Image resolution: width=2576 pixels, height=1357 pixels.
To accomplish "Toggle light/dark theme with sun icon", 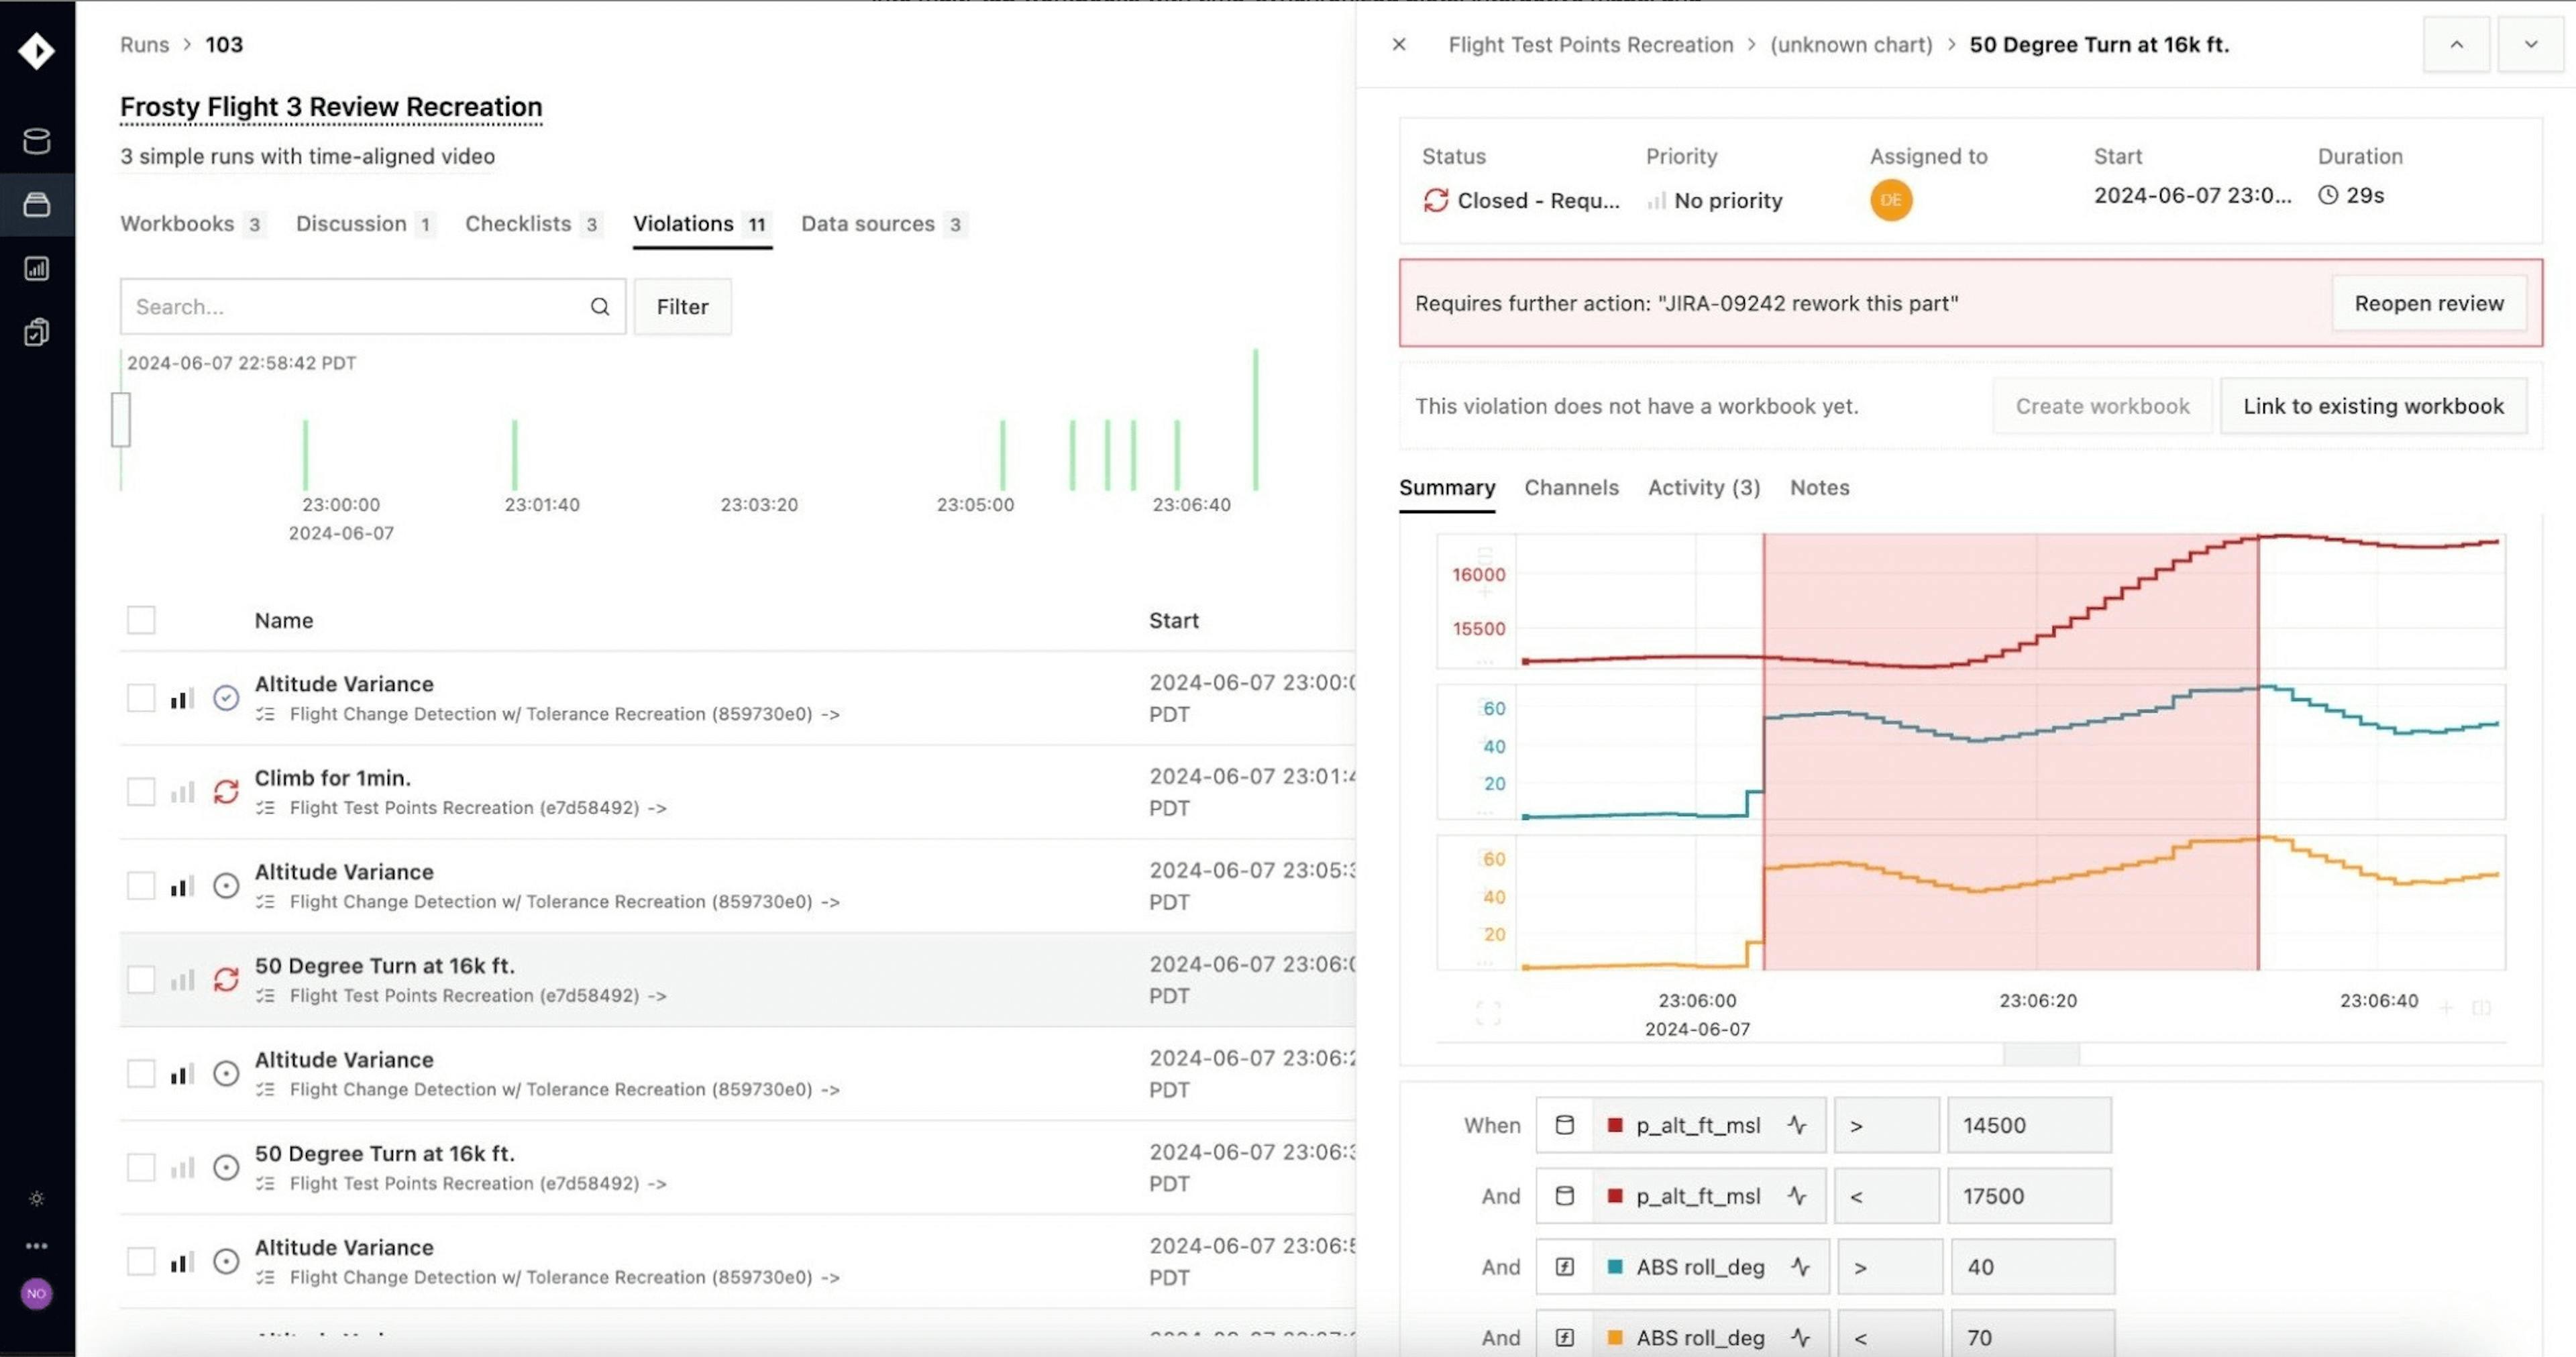I will coord(36,1198).
